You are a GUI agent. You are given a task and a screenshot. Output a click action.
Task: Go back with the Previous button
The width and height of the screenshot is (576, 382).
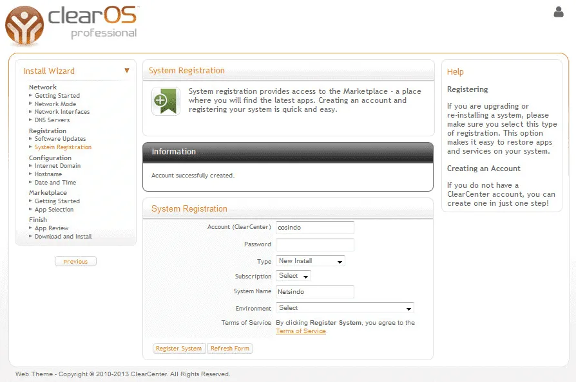pyautogui.click(x=75, y=262)
